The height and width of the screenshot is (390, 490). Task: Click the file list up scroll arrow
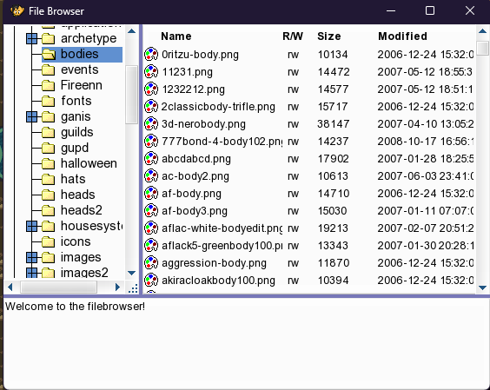point(482,30)
